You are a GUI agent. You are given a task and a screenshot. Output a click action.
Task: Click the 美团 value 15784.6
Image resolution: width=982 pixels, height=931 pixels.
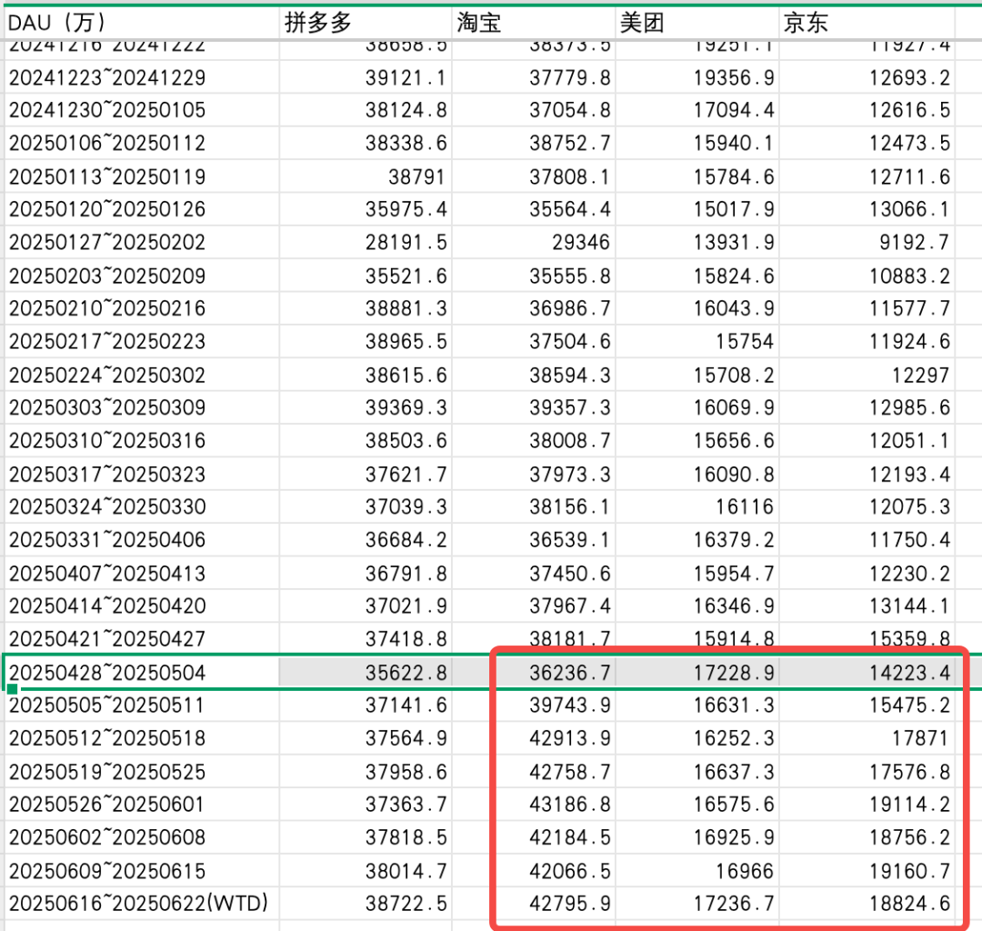point(697,176)
